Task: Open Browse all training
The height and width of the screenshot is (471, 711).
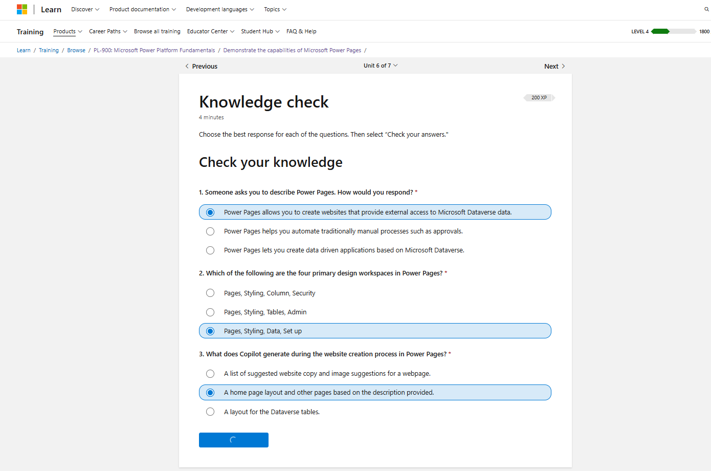Action: 157,31
